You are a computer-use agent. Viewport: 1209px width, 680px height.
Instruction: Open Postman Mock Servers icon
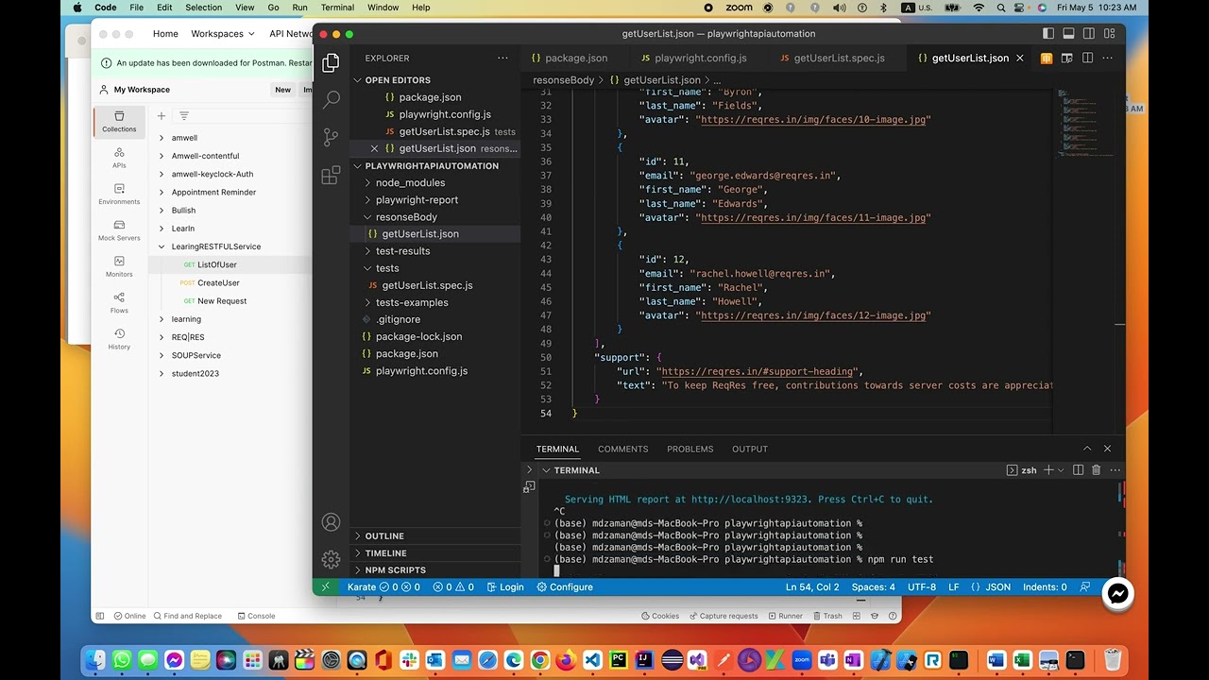(119, 230)
